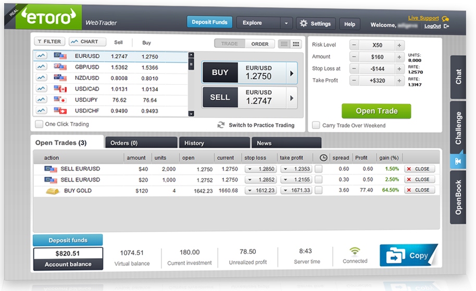
Task: Click the green Open Trade button
Action: (x=377, y=111)
